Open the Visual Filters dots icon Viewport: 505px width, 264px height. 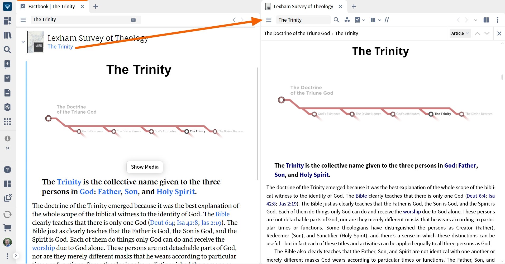pos(347,20)
